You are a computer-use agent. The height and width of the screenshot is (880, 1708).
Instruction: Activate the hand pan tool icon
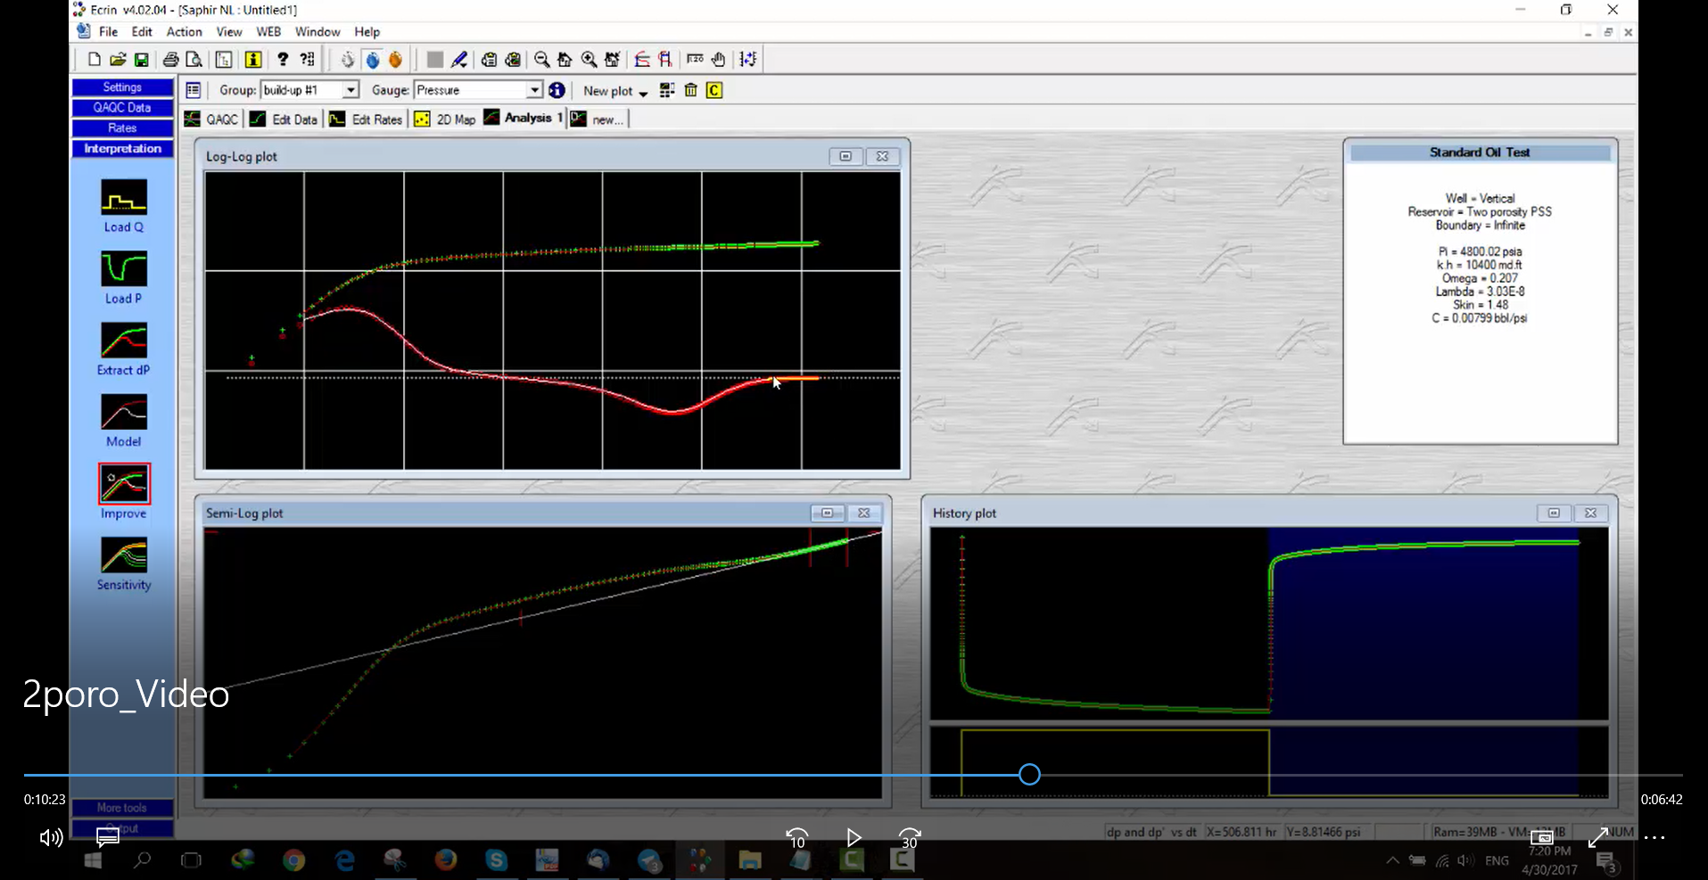pos(719,60)
